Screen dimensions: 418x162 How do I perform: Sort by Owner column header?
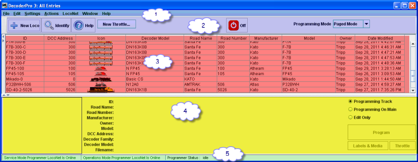[346, 38]
